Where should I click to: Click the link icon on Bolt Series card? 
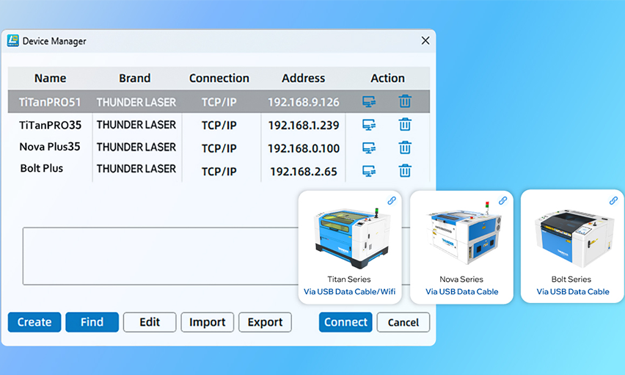[614, 200]
